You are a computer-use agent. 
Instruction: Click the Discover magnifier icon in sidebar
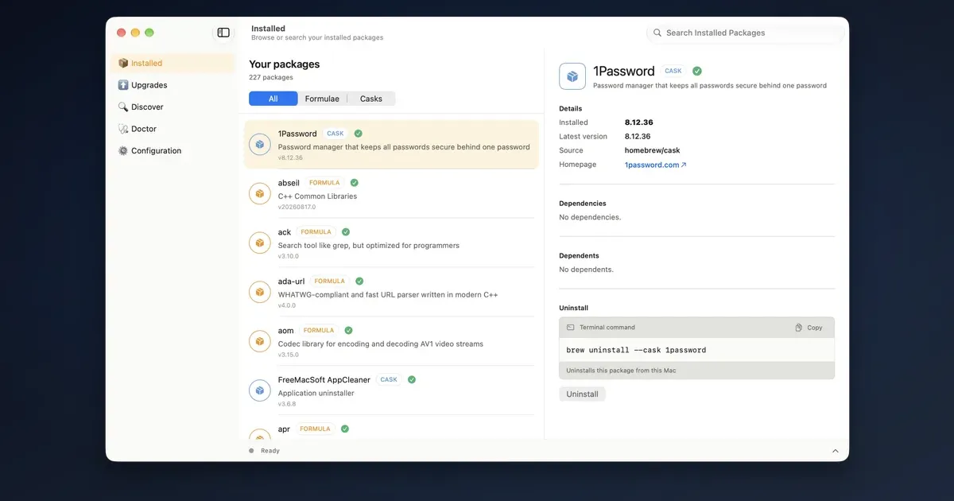tap(123, 107)
